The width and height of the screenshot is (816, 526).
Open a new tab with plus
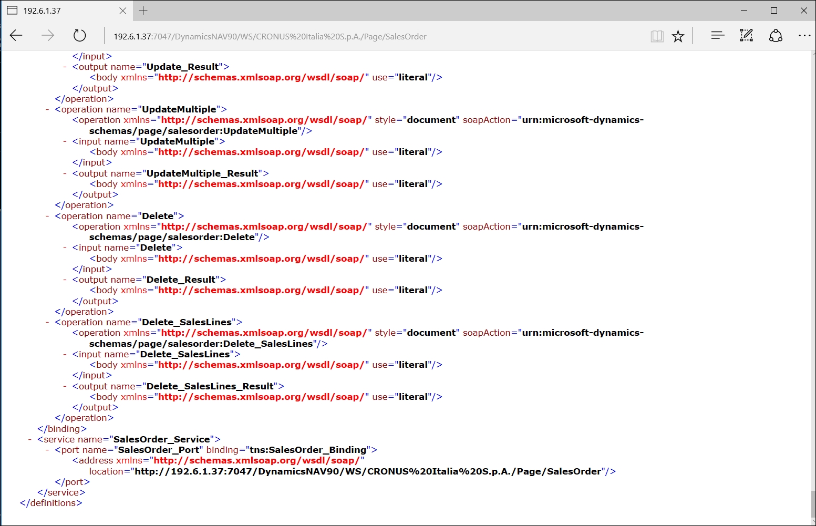(143, 11)
